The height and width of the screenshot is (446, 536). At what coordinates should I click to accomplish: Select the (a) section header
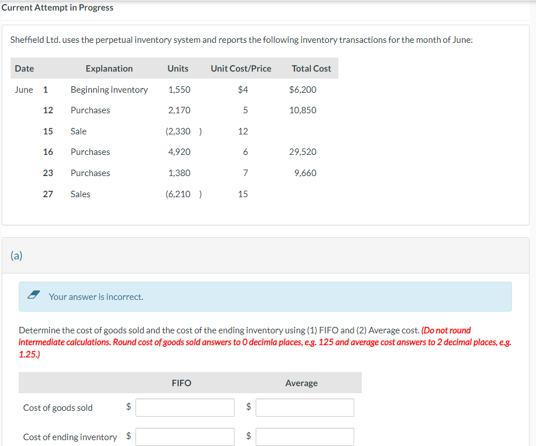click(x=16, y=255)
